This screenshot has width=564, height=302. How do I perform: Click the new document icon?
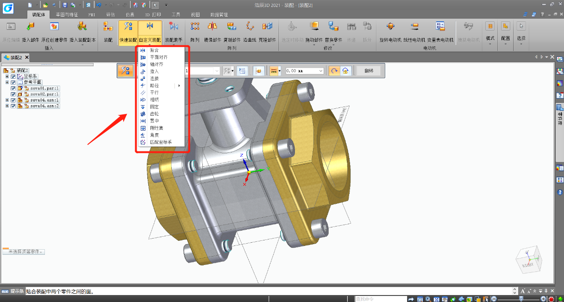click(29, 5)
